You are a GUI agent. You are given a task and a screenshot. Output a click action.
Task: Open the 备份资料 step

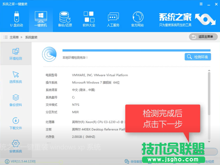click(16, 101)
